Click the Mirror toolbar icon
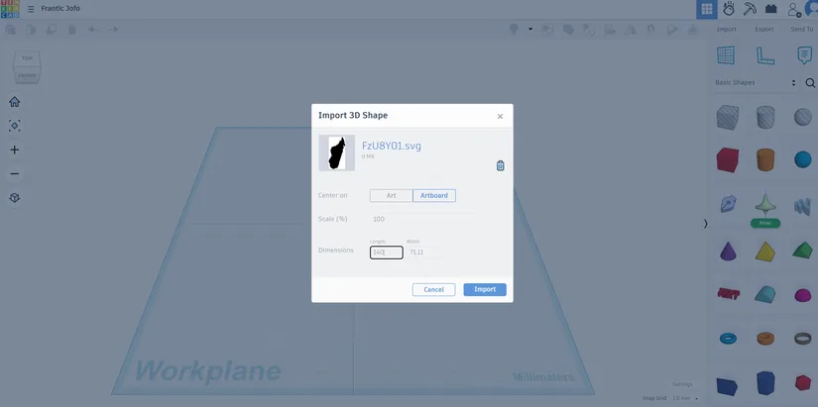This screenshot has height=407, width=818. pyautogui.click(x=631, y=30)
